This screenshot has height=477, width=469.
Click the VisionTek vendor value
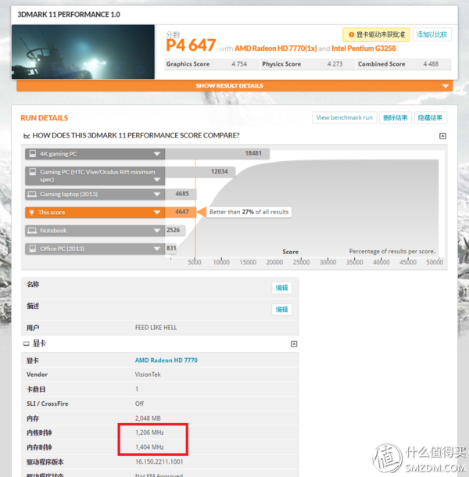148,375
